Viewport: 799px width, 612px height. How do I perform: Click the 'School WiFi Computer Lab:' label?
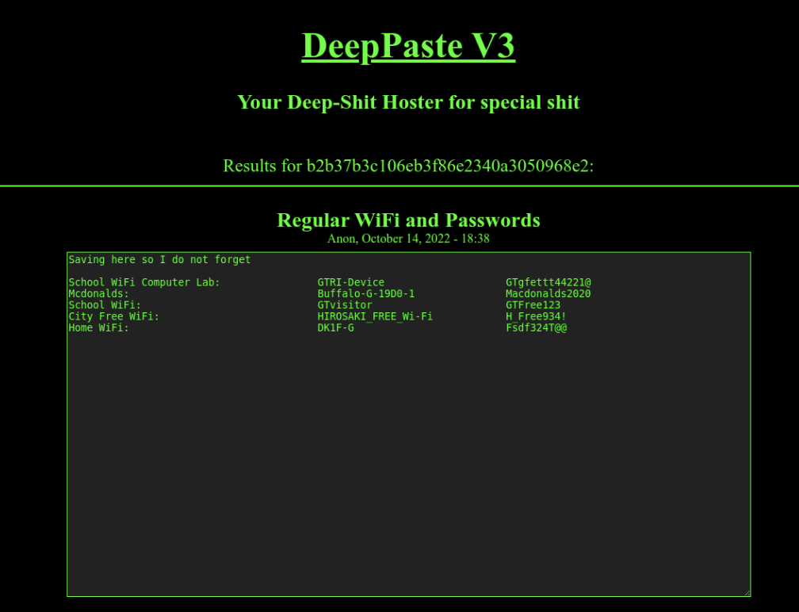point(144,282)
